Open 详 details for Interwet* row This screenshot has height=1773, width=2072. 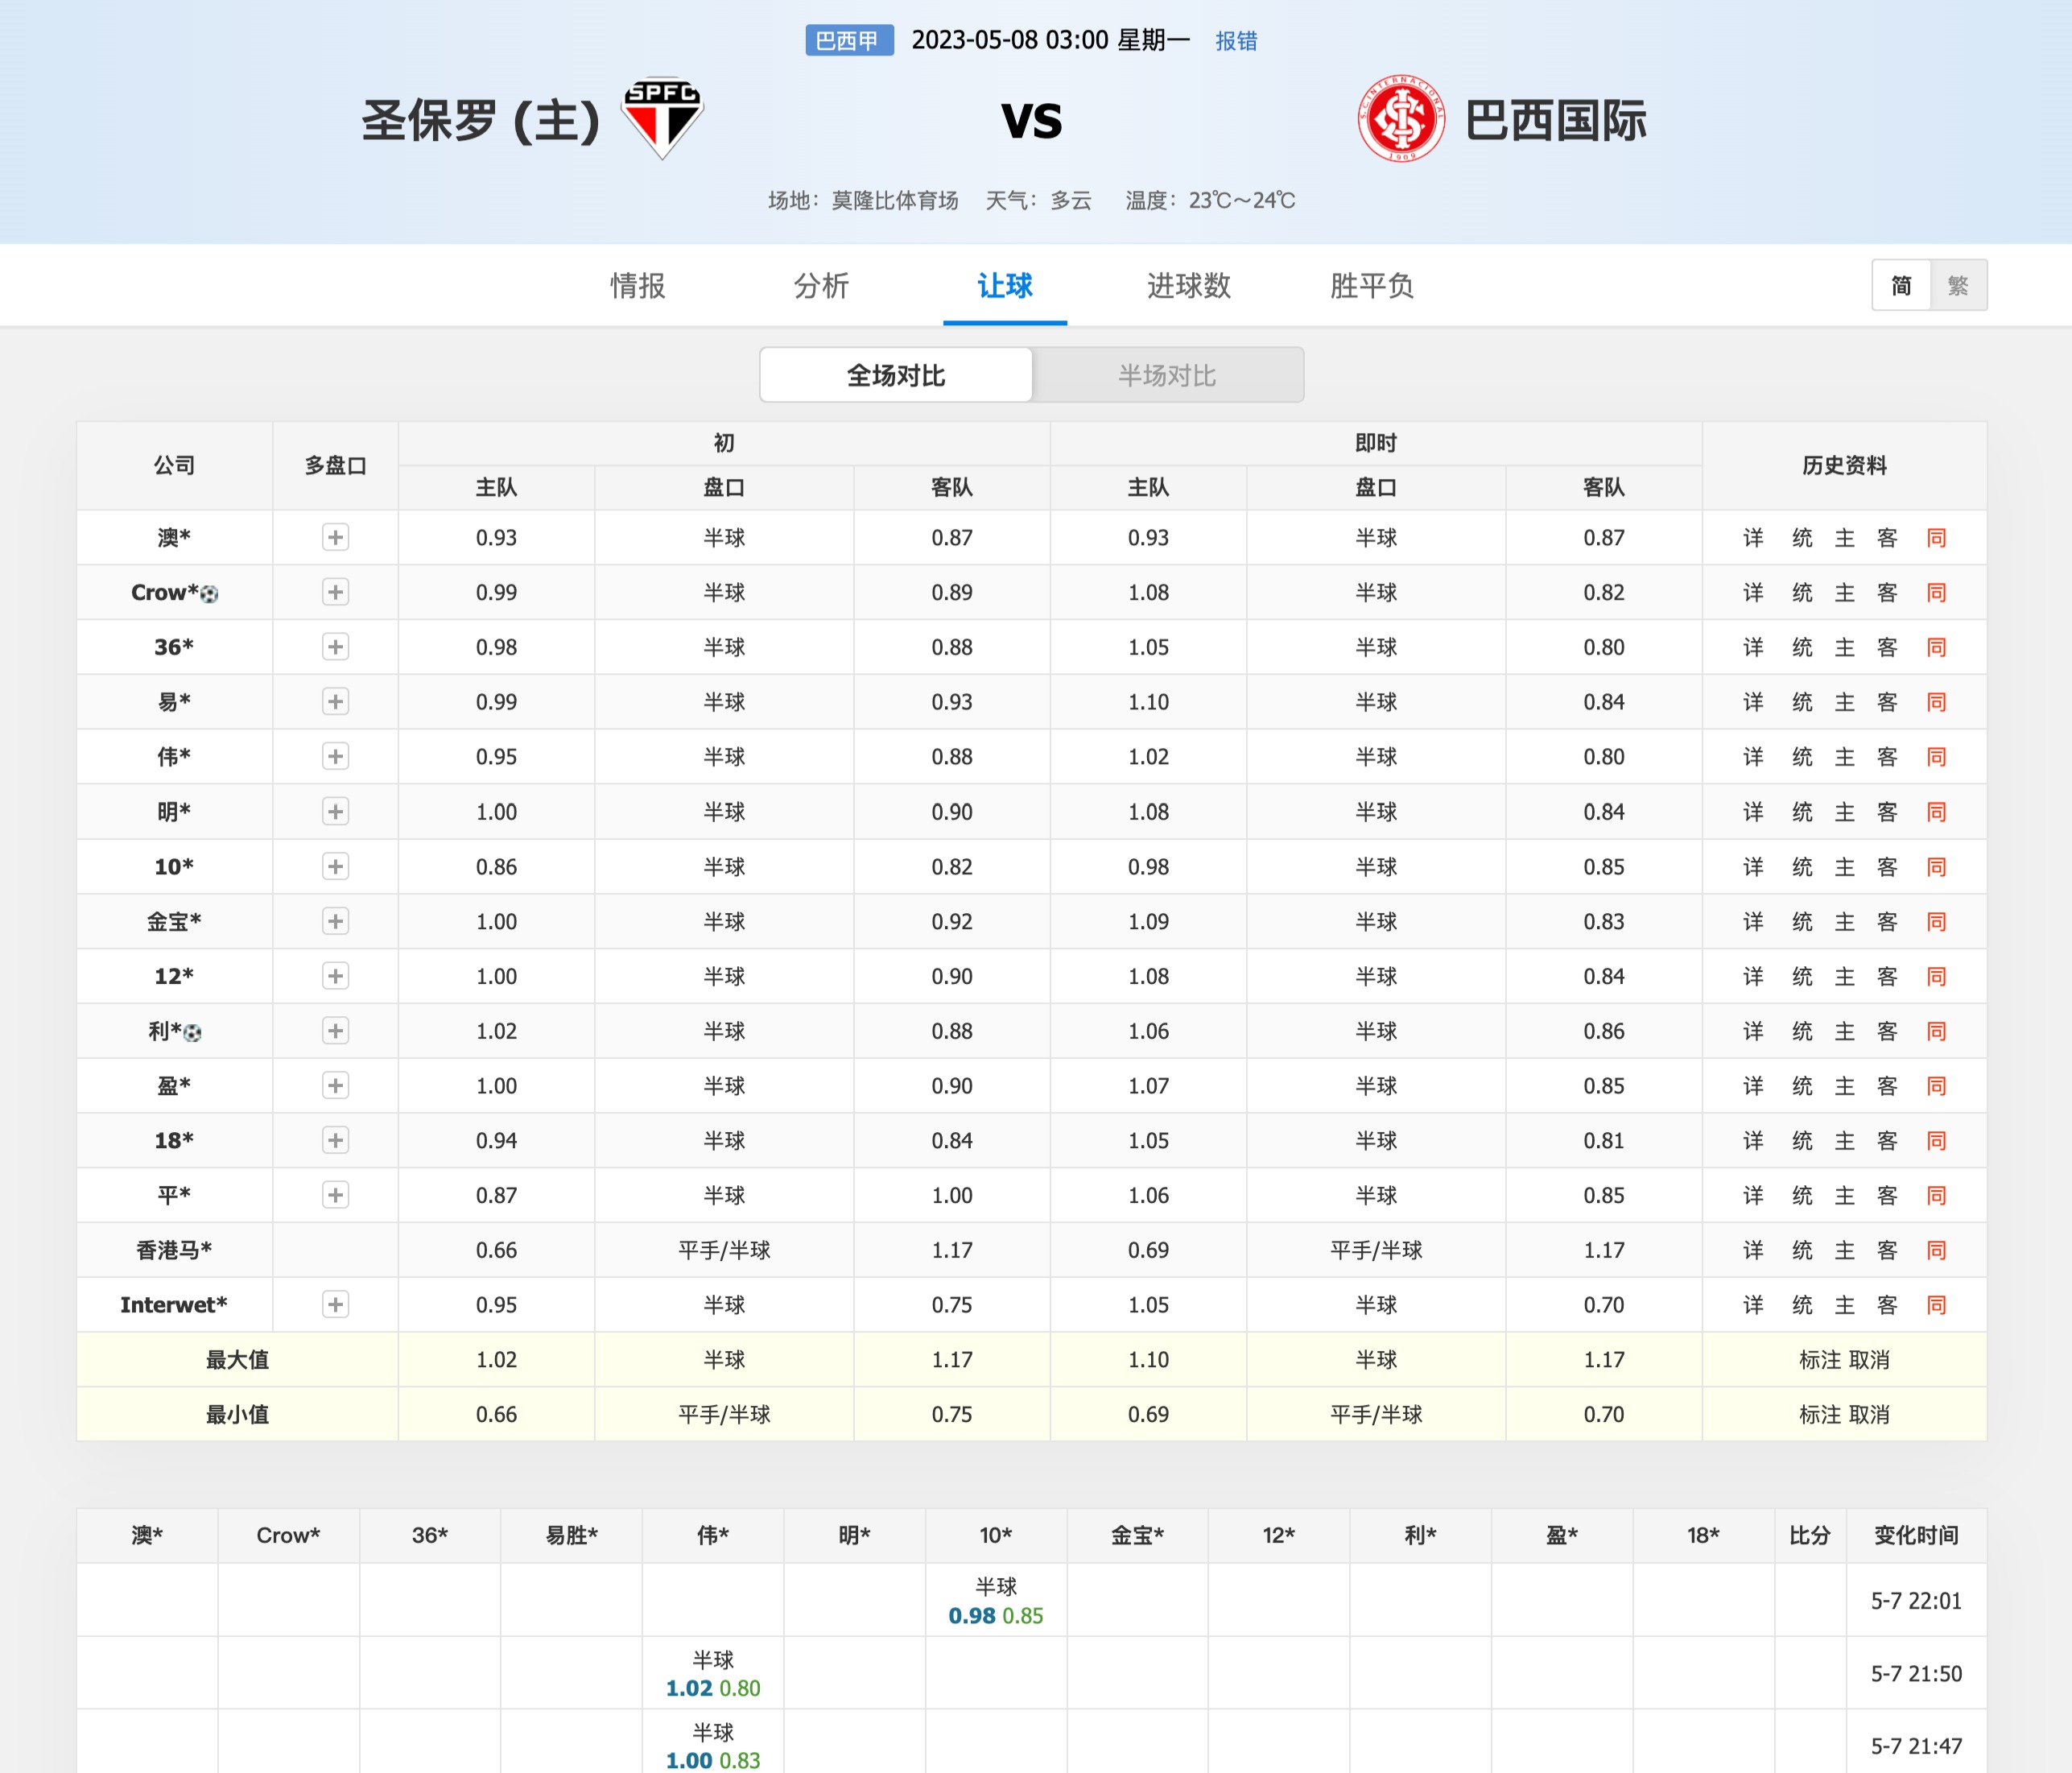pyautogui.click(x=1753, y=1305)
